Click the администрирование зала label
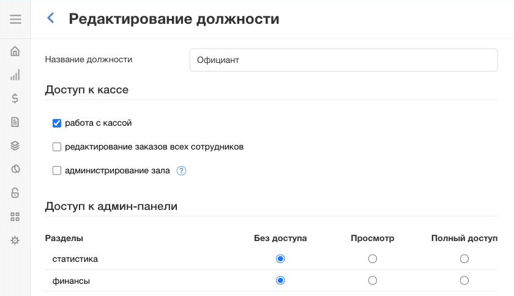Image resolution: width=514 pixels, height=296 pixels. click(117, 171)
